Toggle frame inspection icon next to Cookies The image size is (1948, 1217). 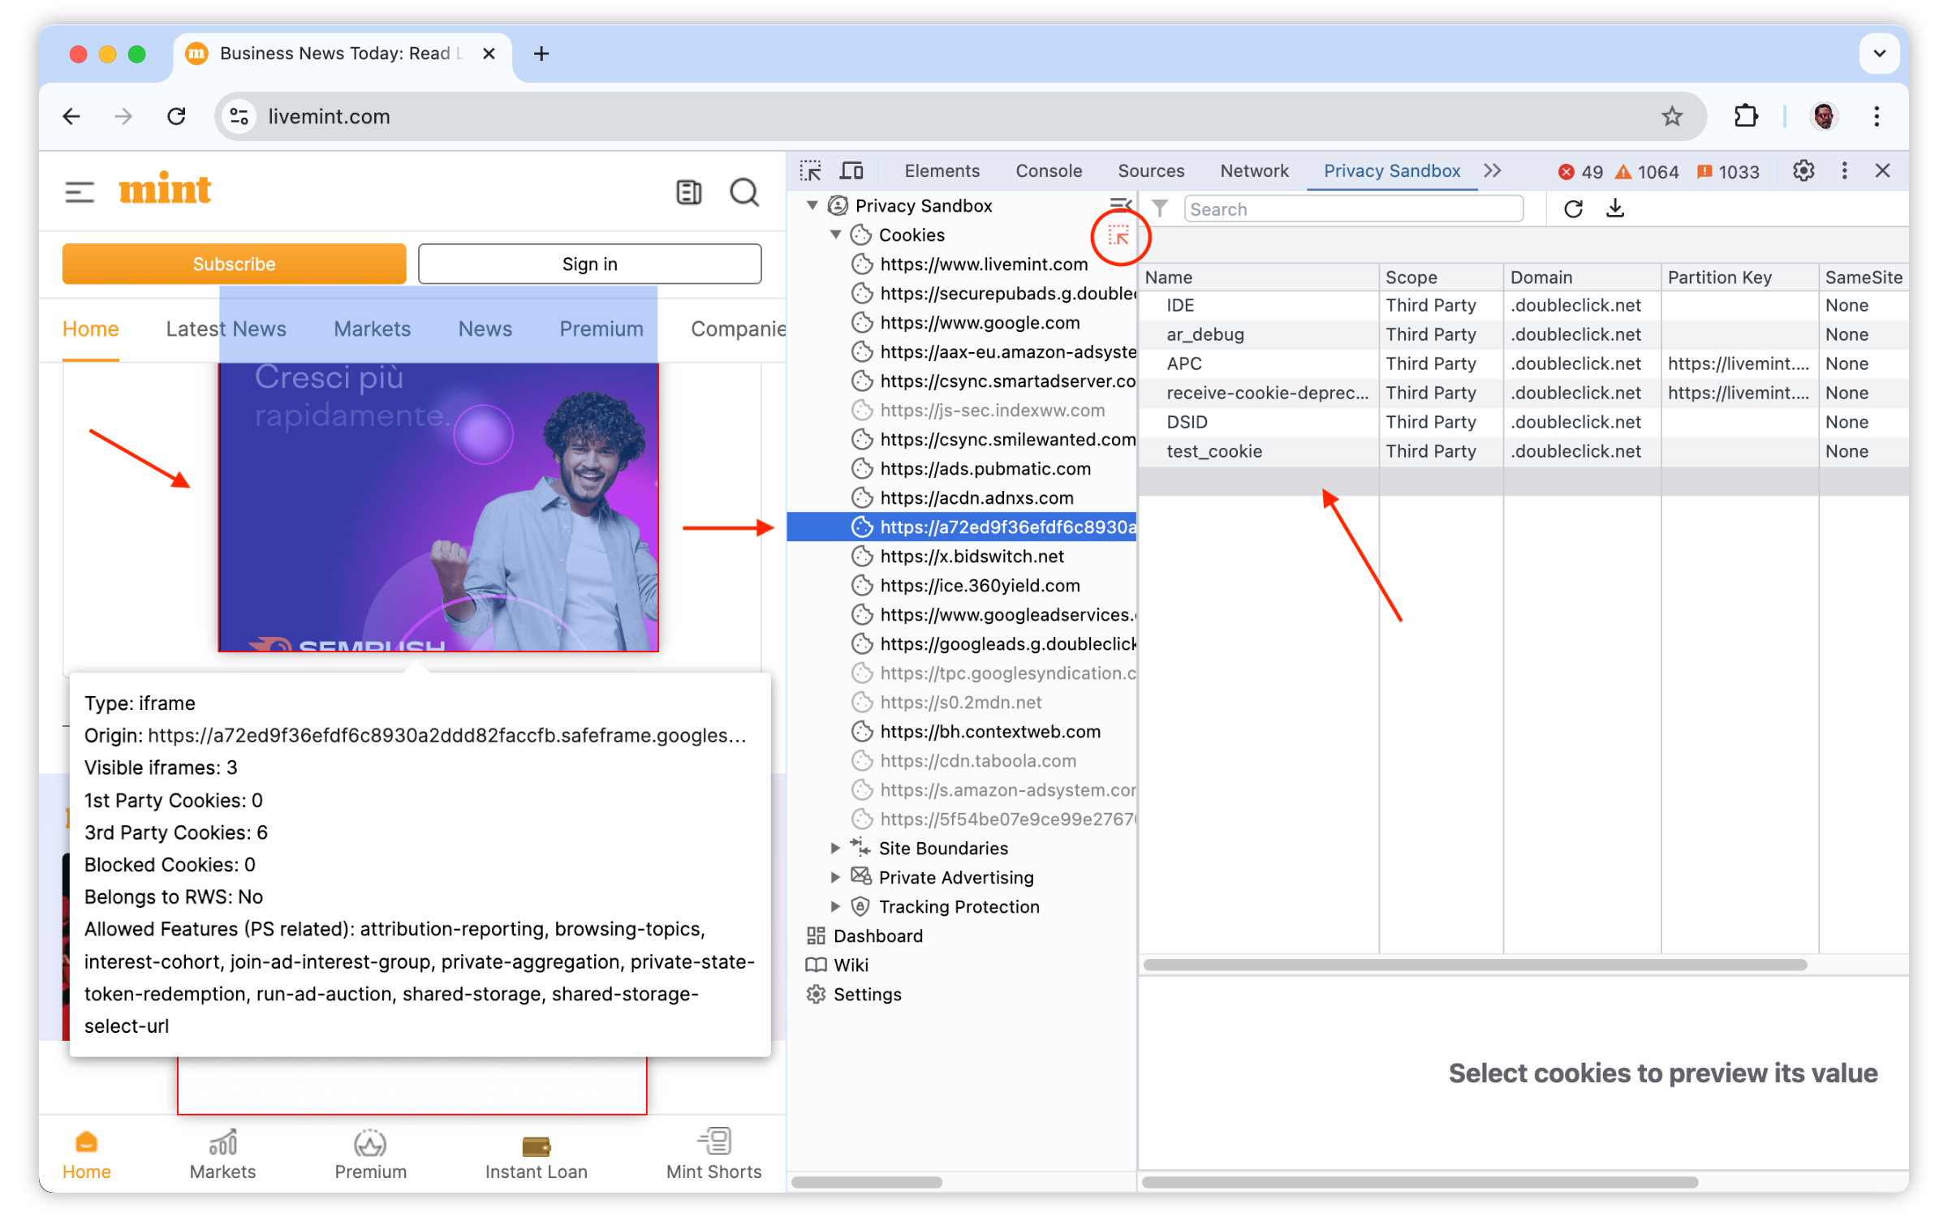point(1118,237)
